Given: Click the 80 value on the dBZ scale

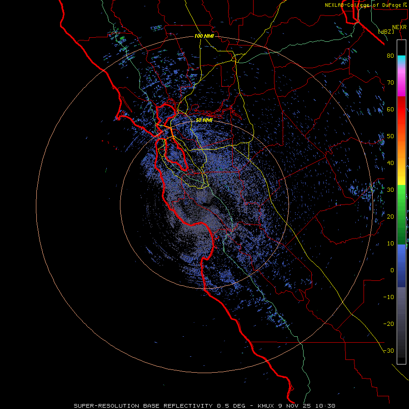Looking at the screenshot, I should pyautogui.click(x=390, y=56).
